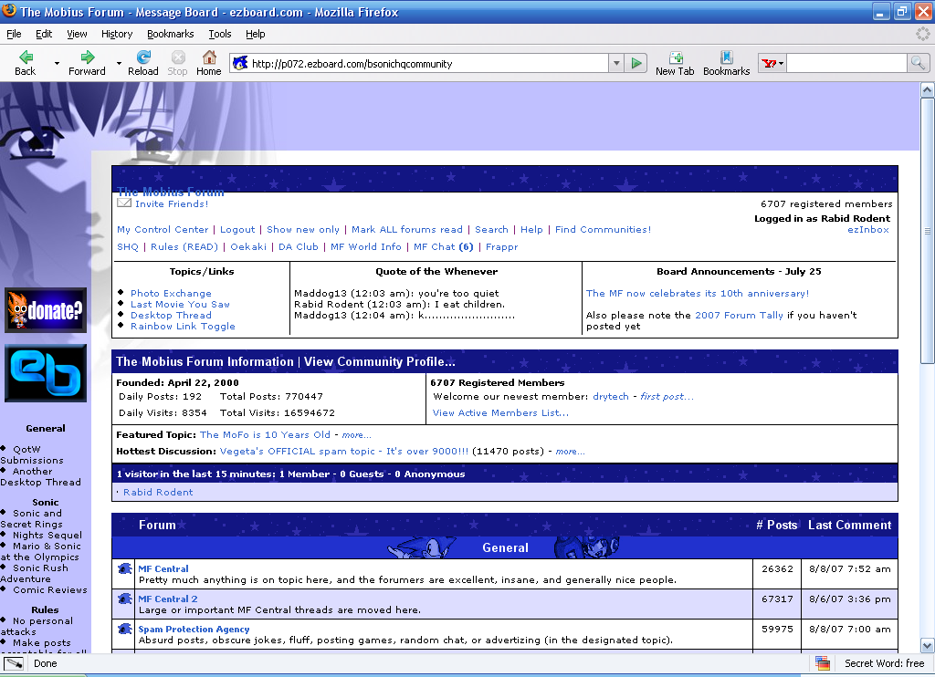The height and width of the screenshot is (677, 935).
Task: Click inside the URL address field
Action: [x=429, y=64]
